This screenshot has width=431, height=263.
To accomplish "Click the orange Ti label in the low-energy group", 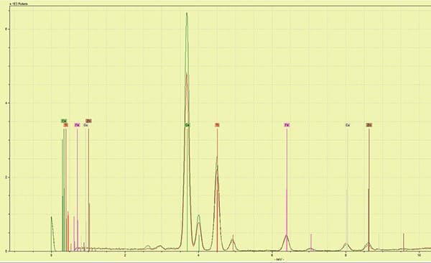I will pyautogui.click(x=65, y=125).
